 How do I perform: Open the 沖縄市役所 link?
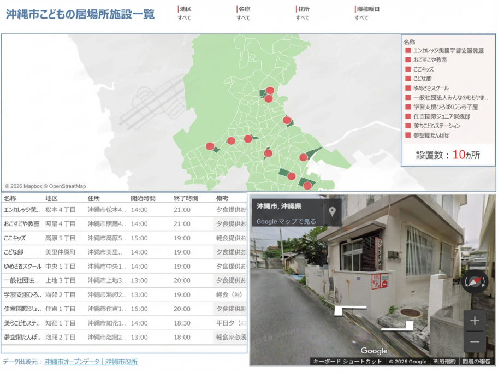(121, 362)
